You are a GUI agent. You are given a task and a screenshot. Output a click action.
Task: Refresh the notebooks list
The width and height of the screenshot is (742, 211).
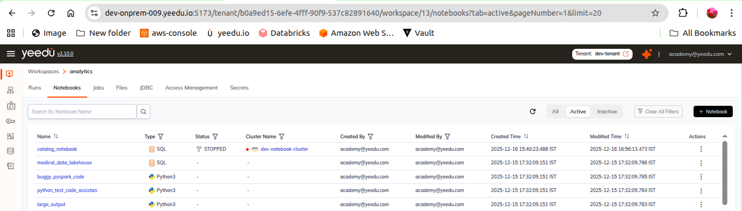[x=533, y=111]
